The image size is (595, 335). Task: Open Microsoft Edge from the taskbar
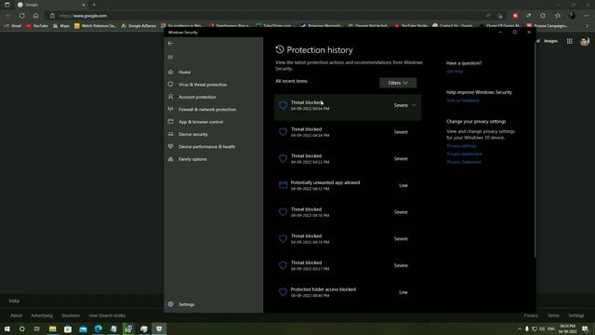[99, 328]
